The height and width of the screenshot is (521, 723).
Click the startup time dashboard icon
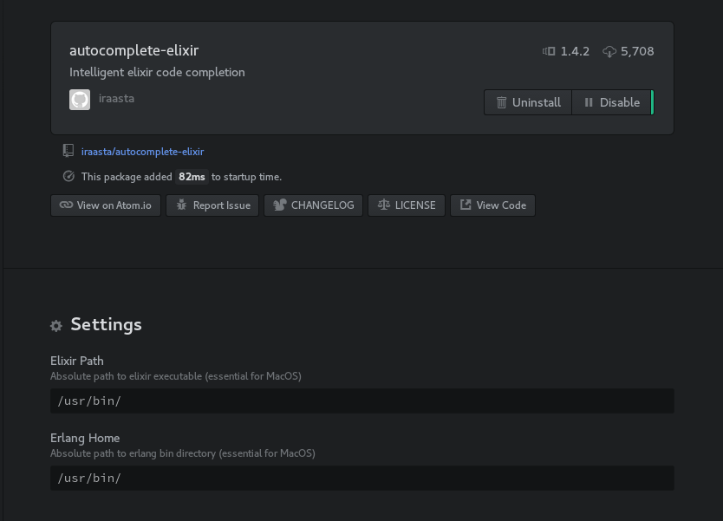[68, 176]
